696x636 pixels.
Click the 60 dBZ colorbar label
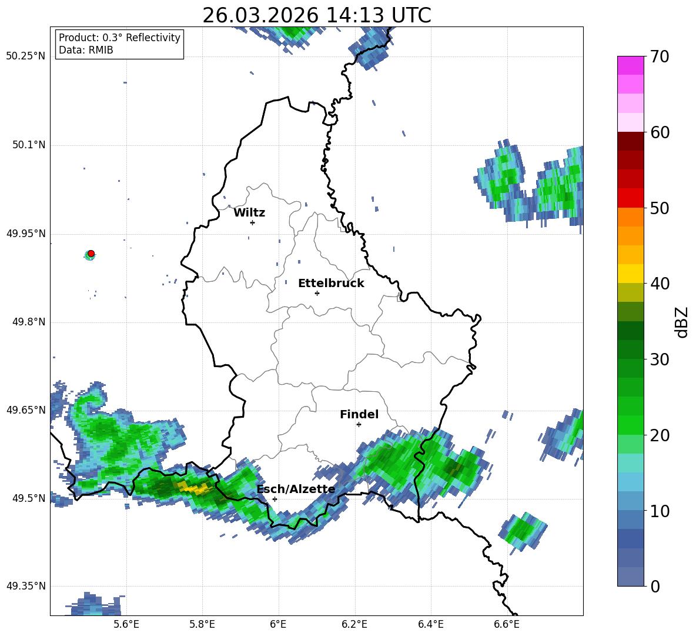tap(660, 132)
